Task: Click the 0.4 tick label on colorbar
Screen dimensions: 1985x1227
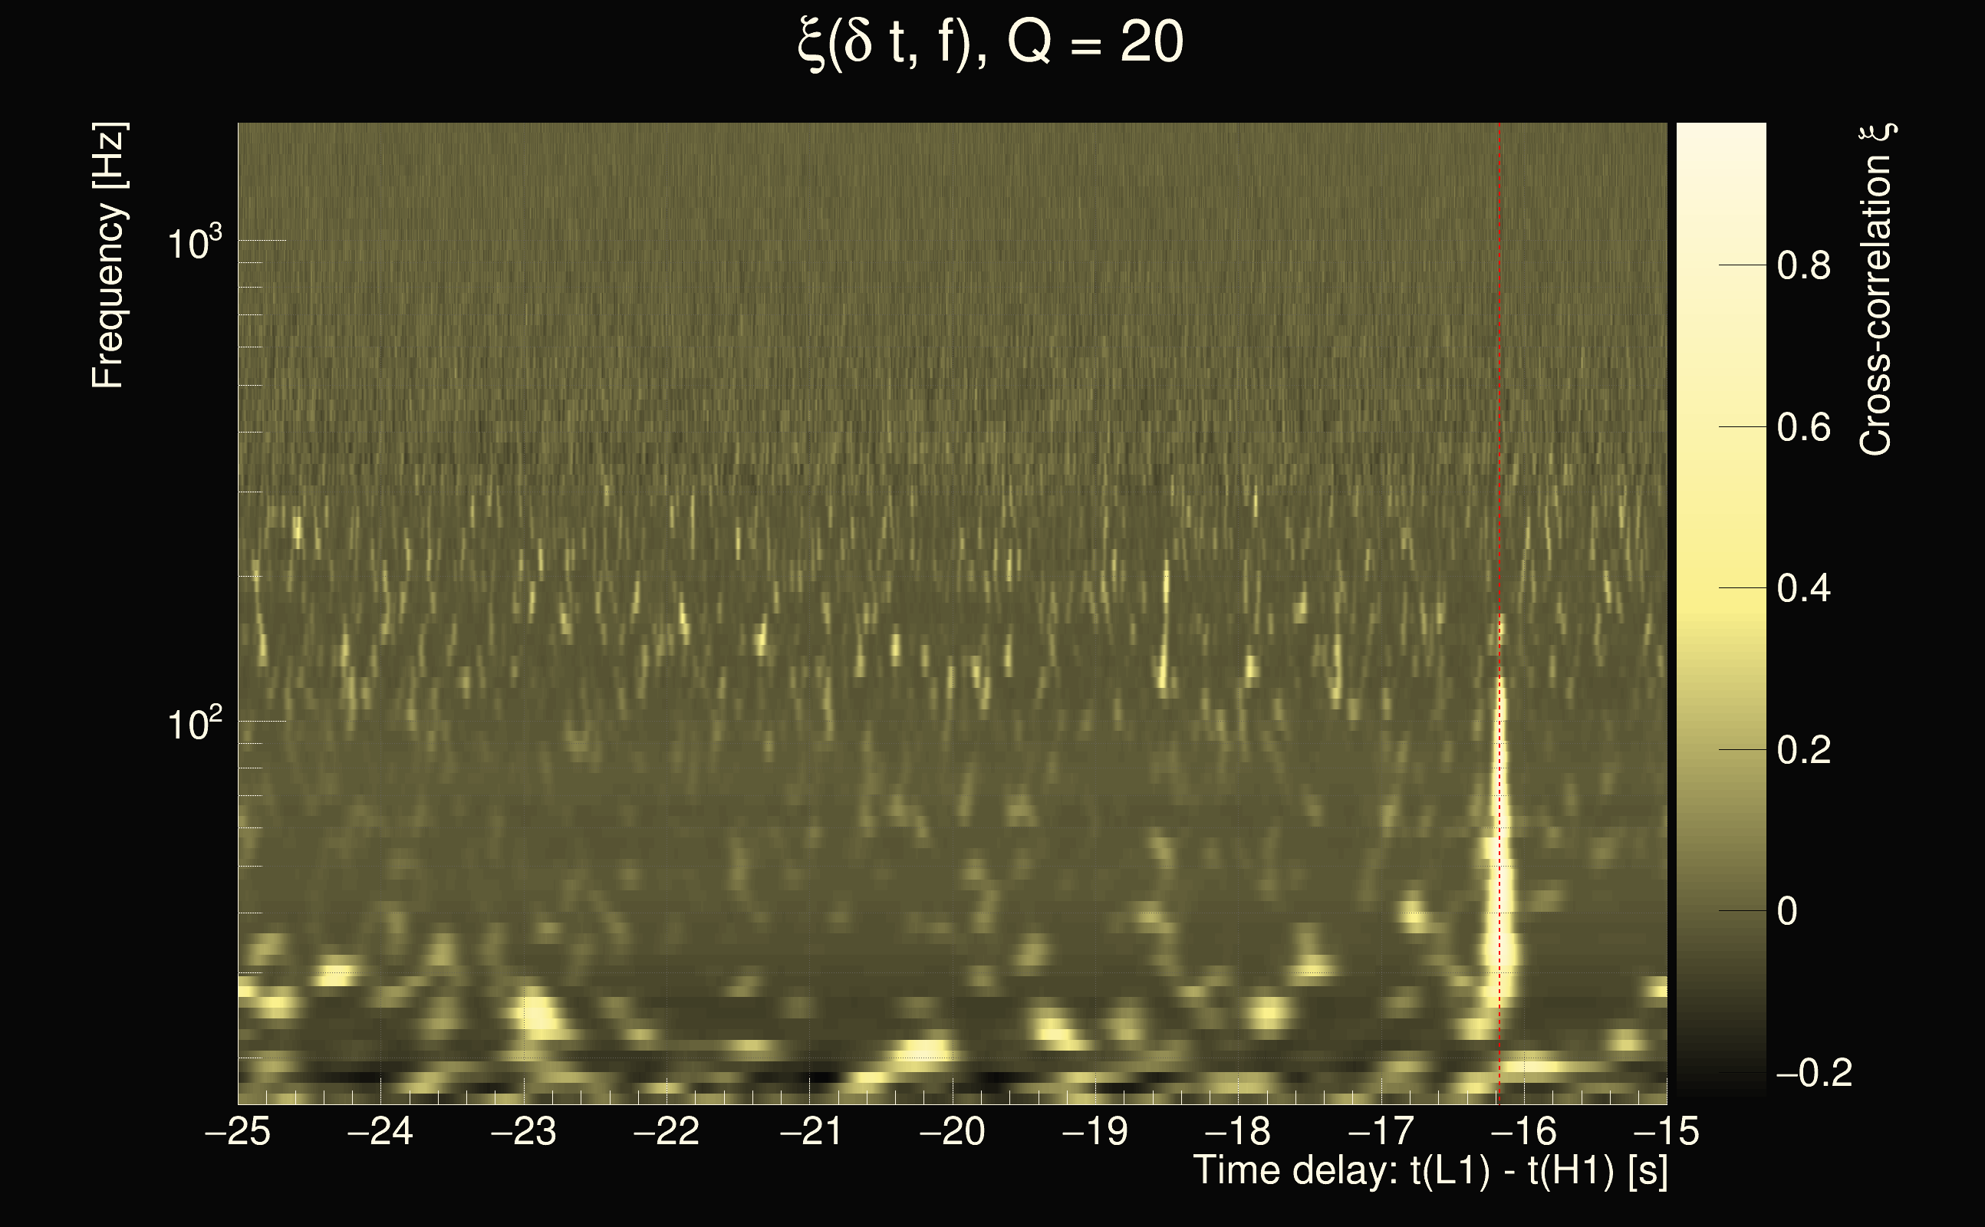Action: pyautogui.click(x=1803, y=588)
